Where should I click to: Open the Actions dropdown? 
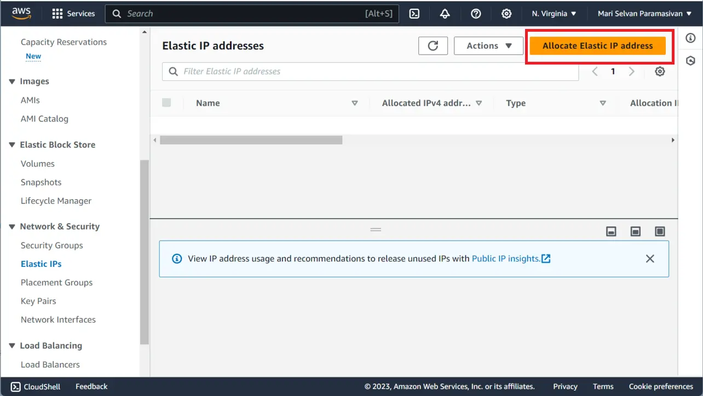[x=489, y=46]
